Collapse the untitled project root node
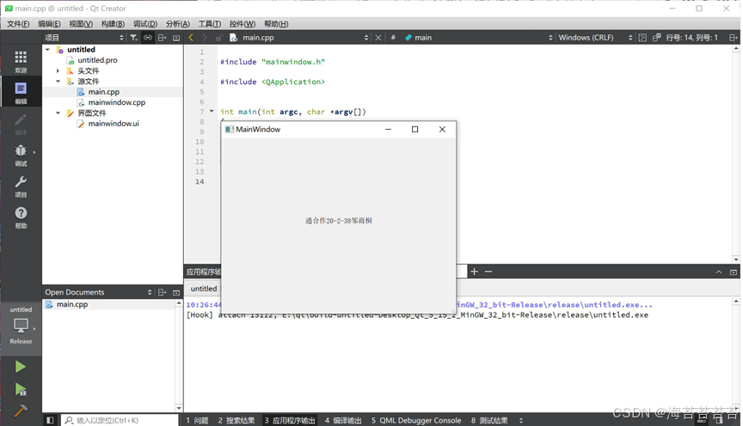743x426 pixels. (47, 49)
